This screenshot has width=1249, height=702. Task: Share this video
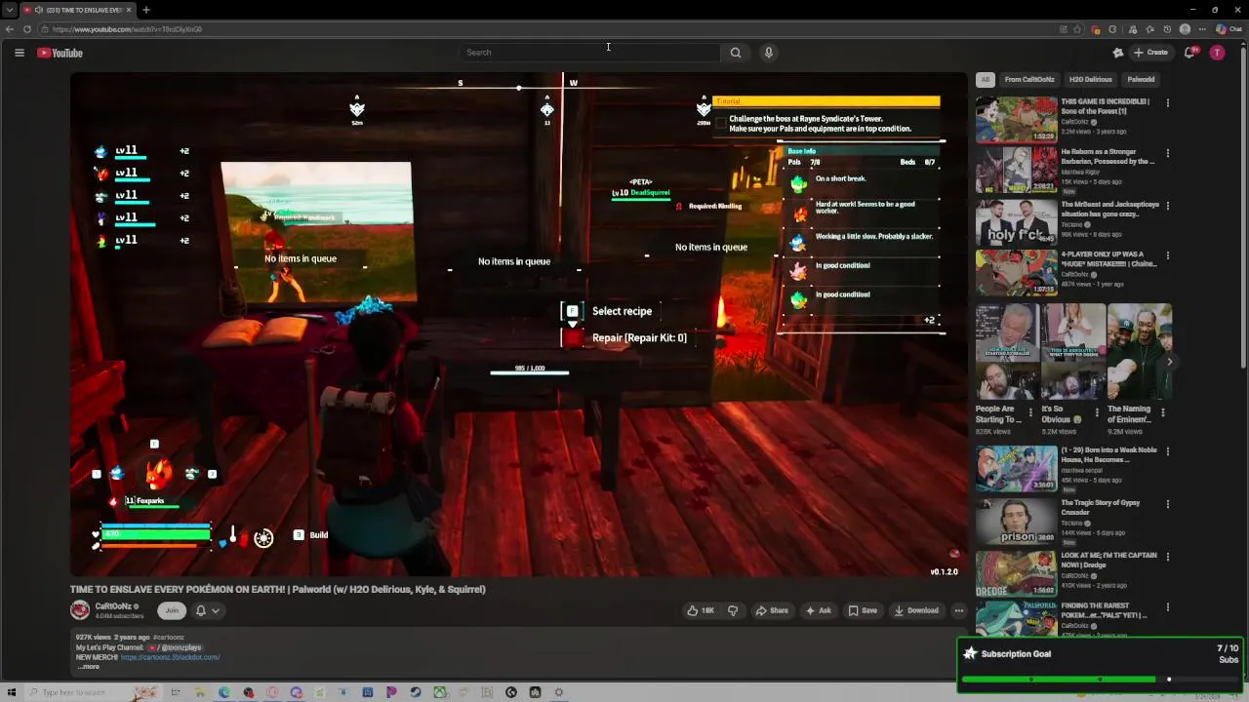pyautogui.click(x=772, y=610)
